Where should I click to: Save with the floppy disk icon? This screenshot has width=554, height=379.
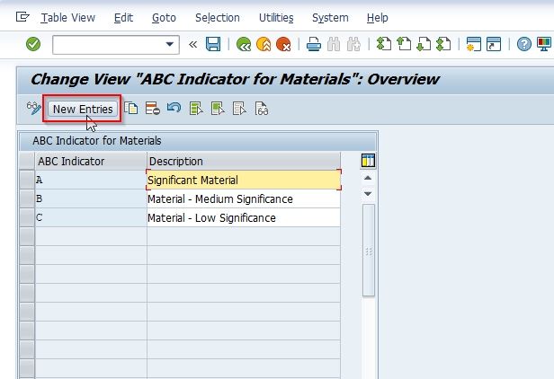(x=213, y=45)
